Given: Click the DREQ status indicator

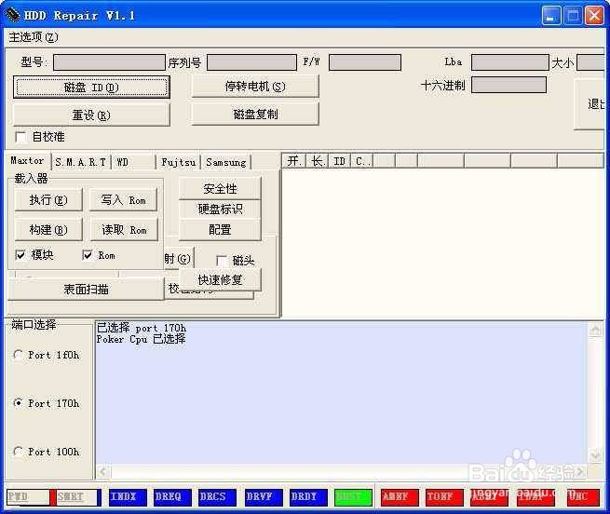Looking at the screenshot, I should click(171, 497).
